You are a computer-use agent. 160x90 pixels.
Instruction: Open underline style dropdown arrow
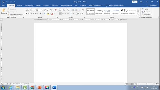(33, 14)
